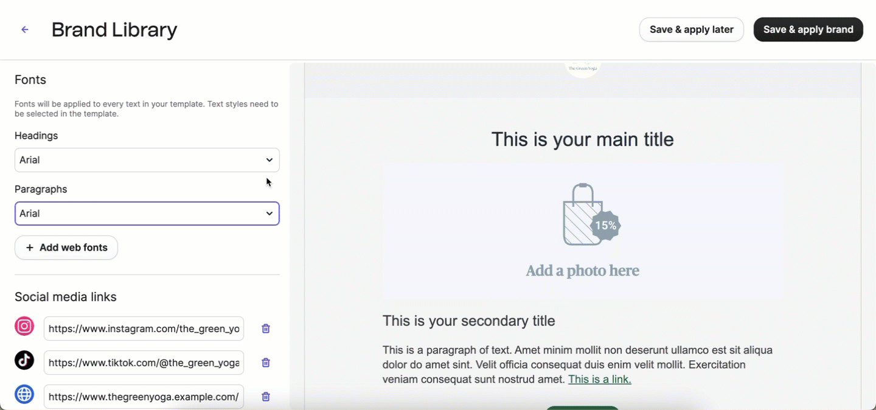Delete the Instagram link with trash icon
The height and width of the screenshot is (410, 876).
click(x=266, y=328)
